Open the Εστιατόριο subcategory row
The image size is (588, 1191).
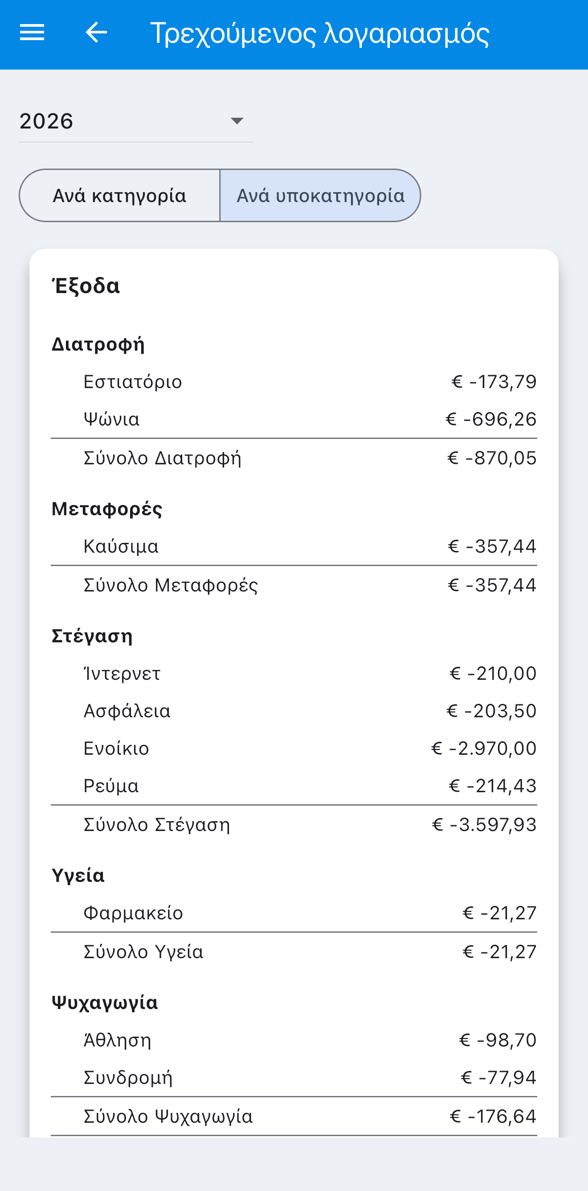pos(294,382)
